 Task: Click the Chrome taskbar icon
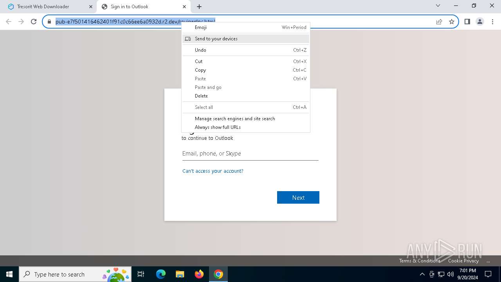click(218, 274)
